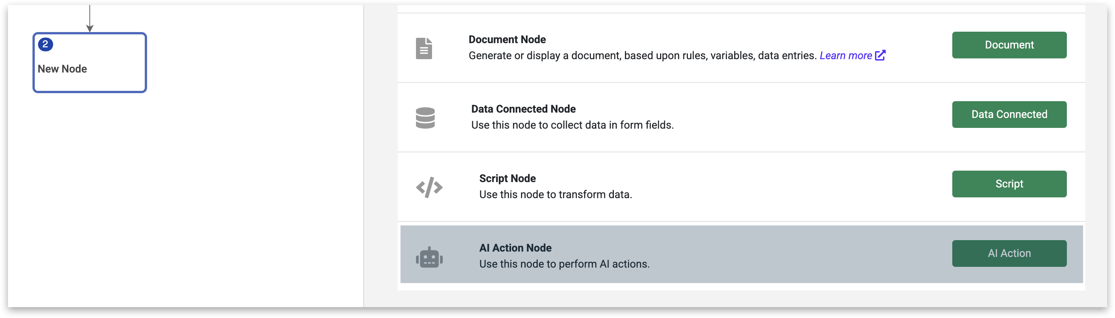Select the New Node box on canvas
The height and width of the screenshot is (318, 1115).
pos(90,69)
